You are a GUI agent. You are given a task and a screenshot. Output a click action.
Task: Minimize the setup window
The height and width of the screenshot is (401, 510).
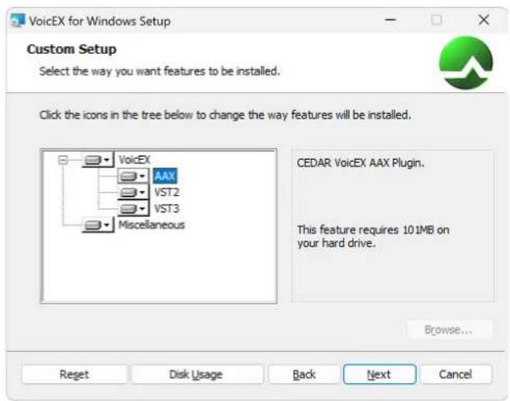[390, 20]
